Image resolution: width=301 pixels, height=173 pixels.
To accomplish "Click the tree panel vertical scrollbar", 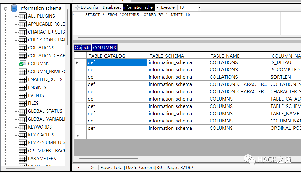I will 67,27.
